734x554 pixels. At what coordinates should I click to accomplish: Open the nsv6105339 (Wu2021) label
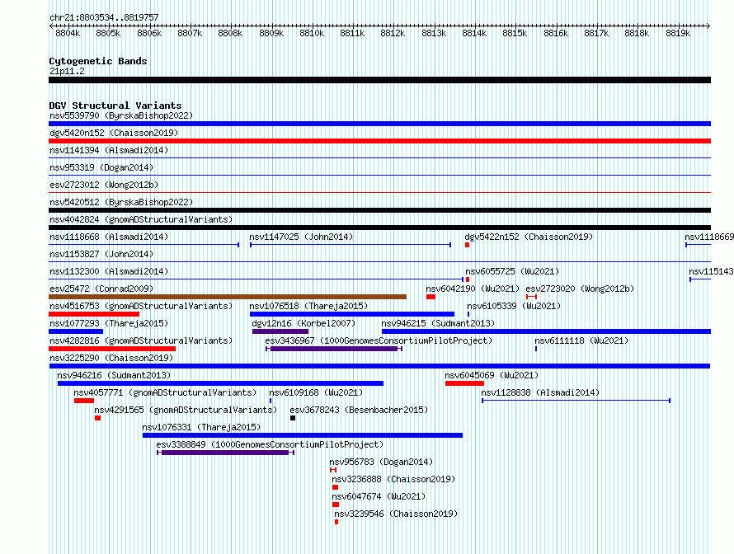(514, 306)
